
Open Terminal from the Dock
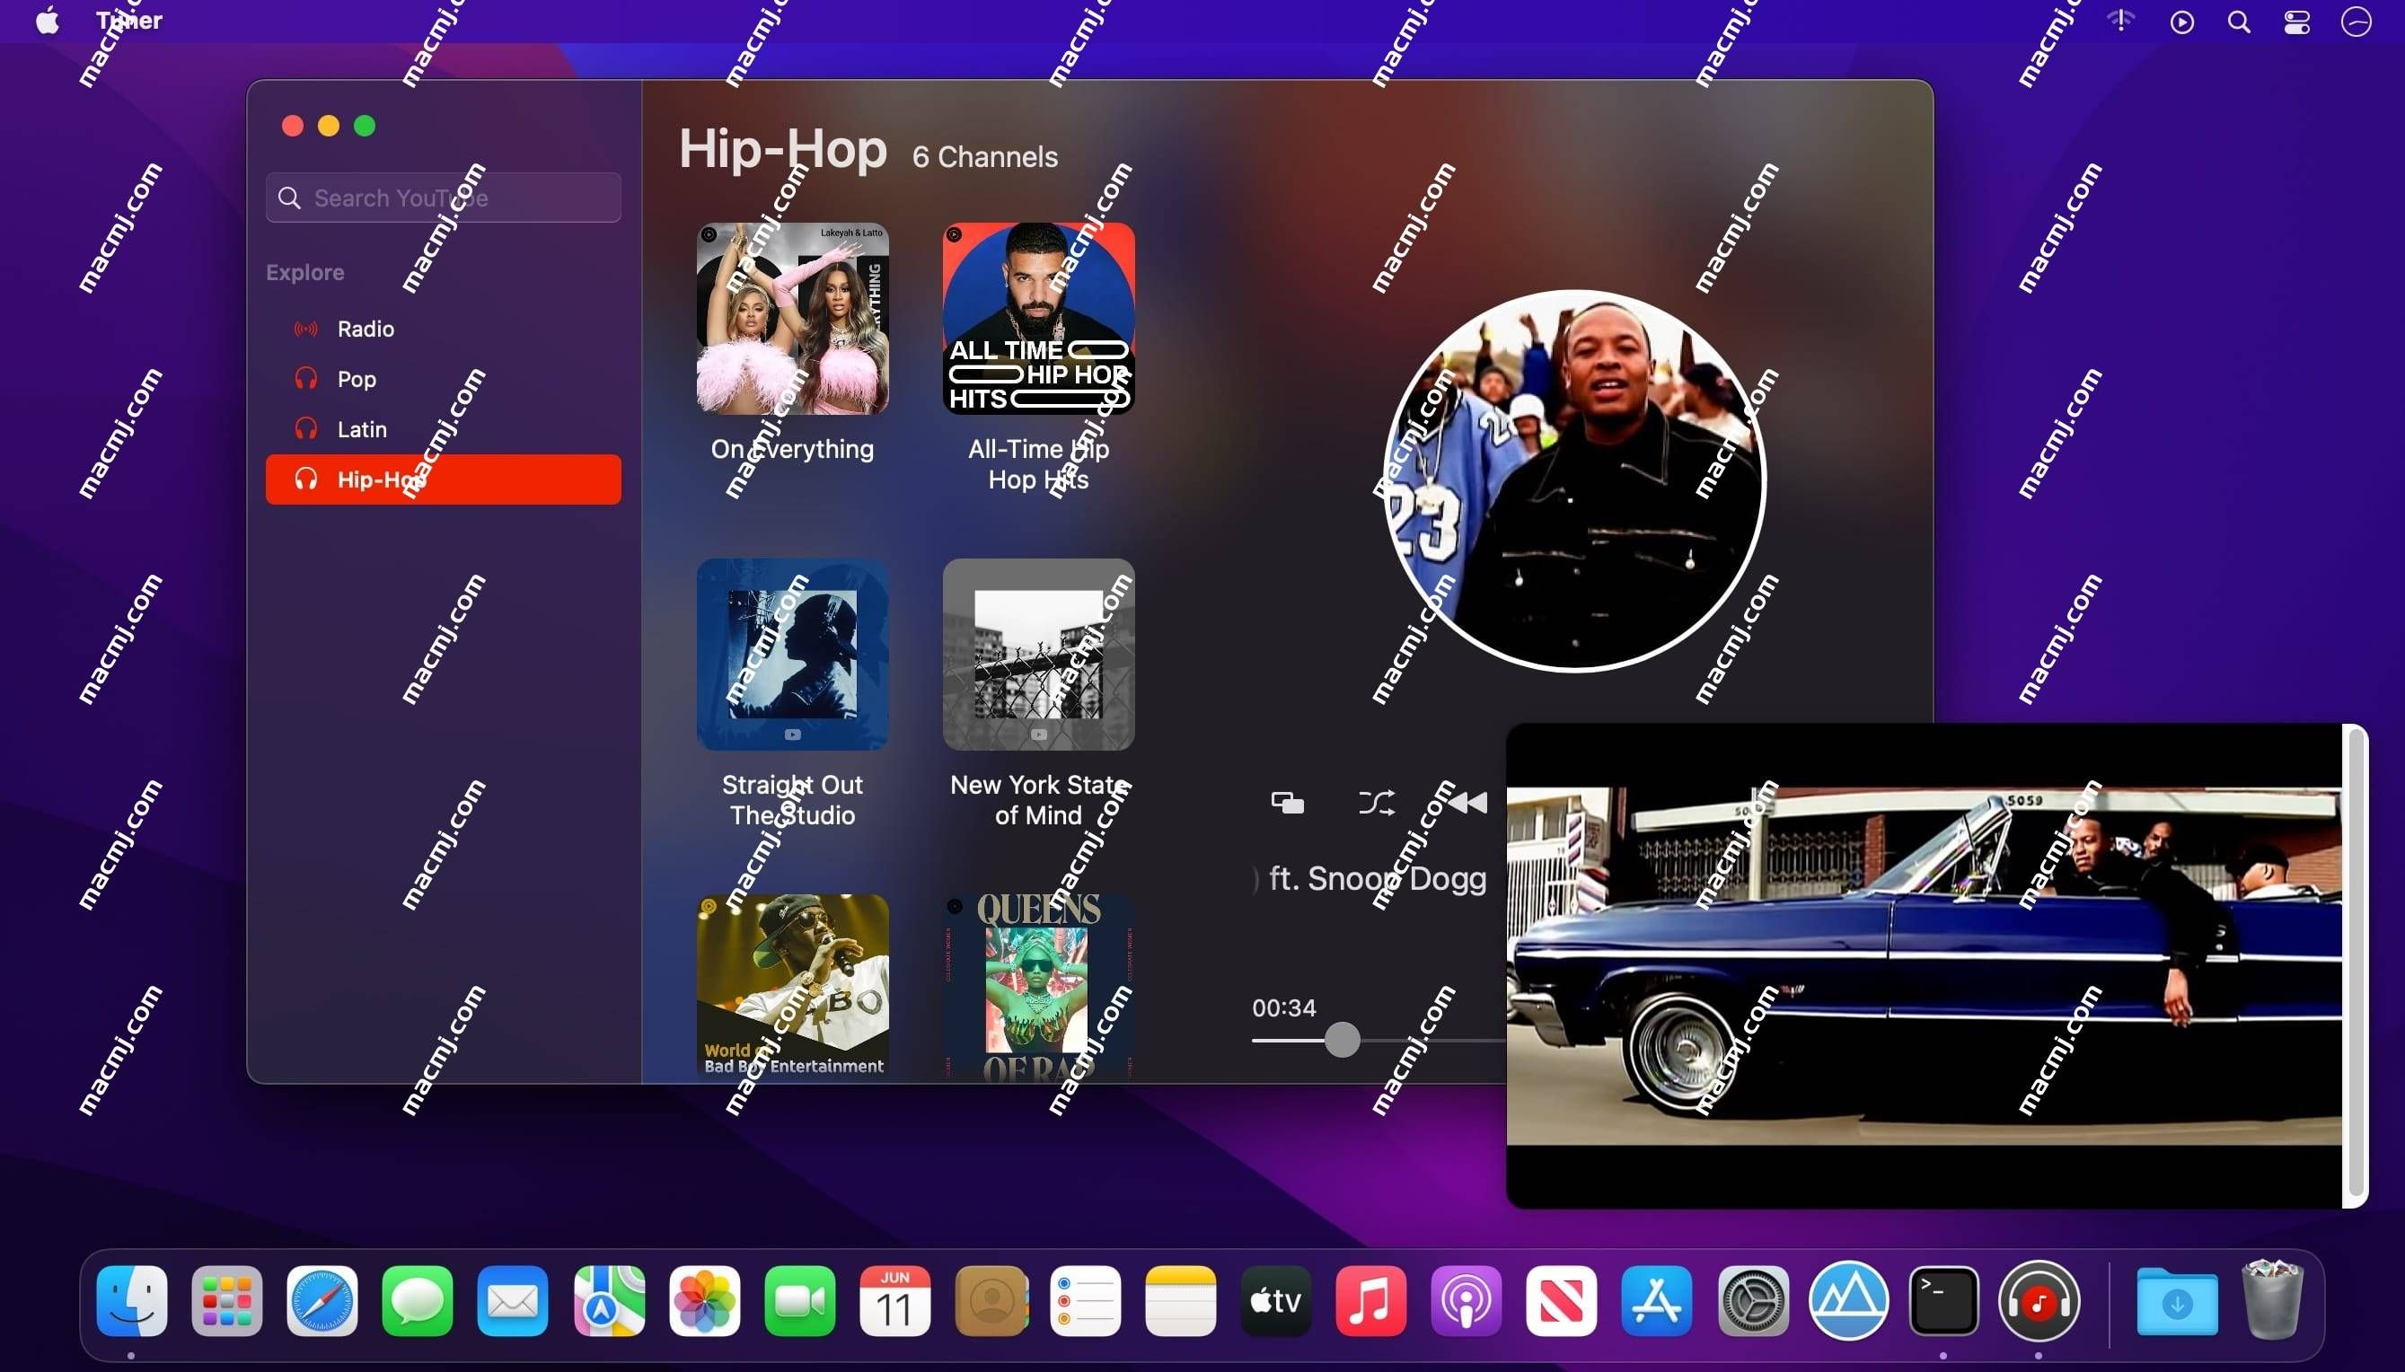1943,1300
